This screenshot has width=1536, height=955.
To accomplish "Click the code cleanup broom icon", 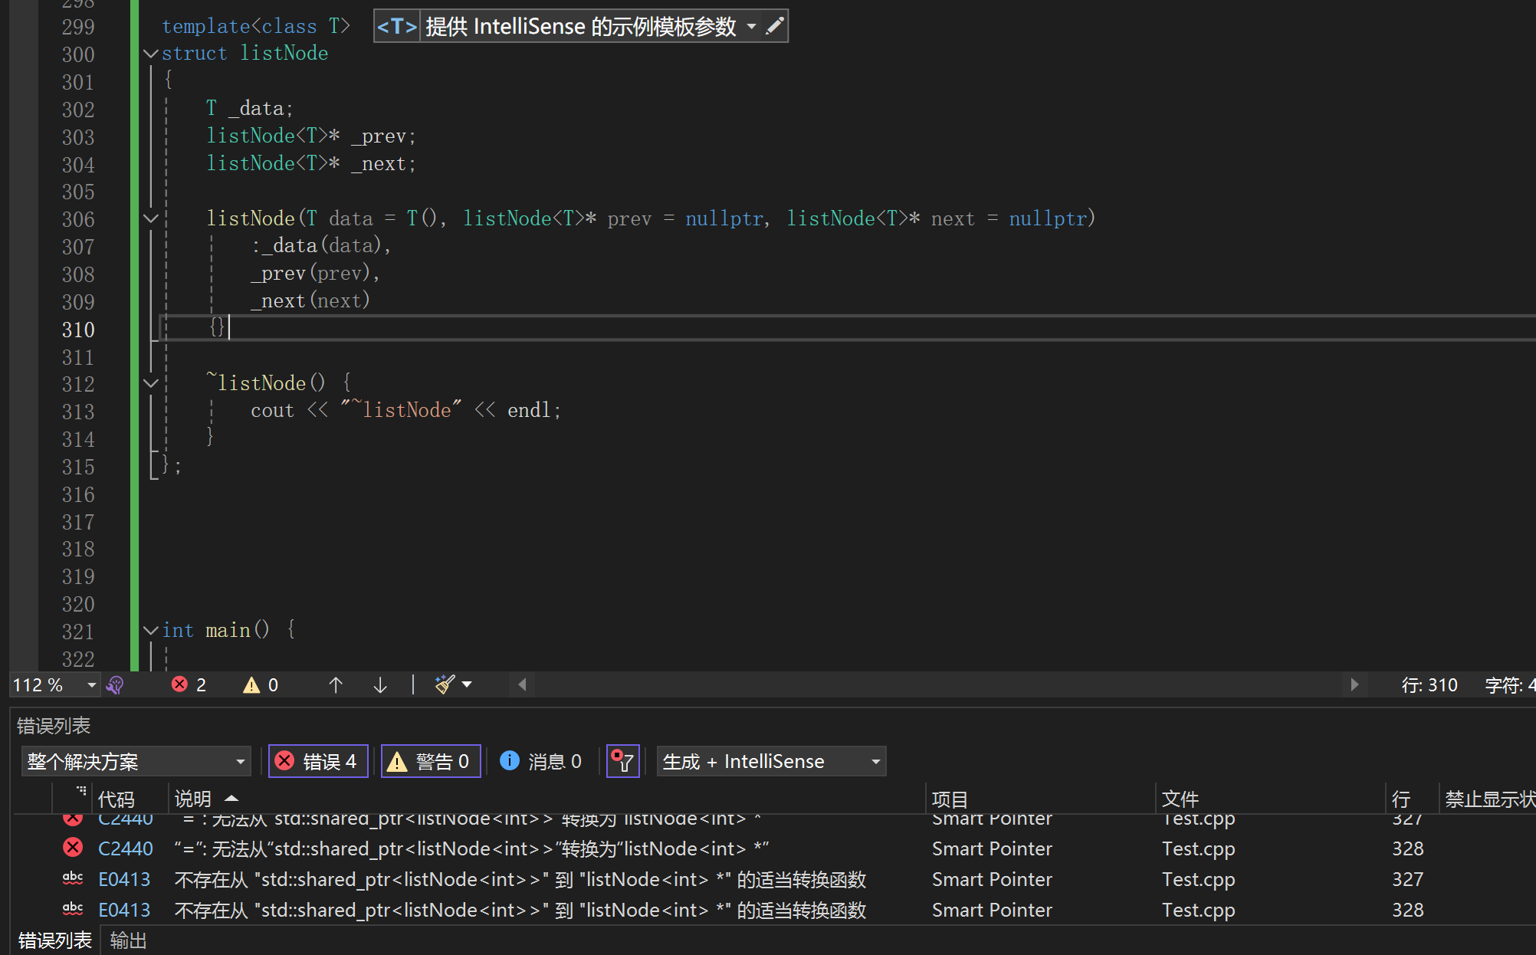I will (x=445, y=684).
